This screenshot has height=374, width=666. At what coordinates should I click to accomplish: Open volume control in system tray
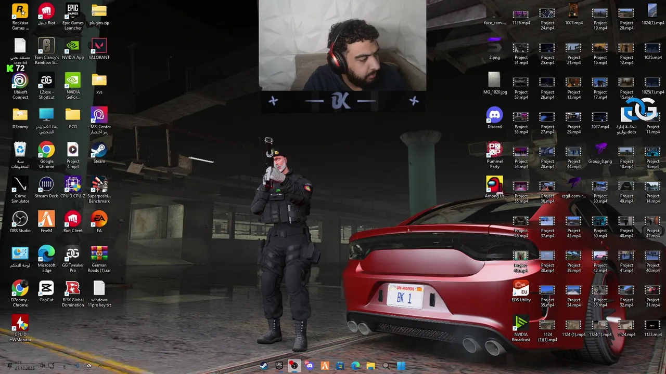click(42, 366)
